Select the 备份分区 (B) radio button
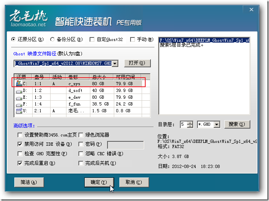Viewport: 269px width, 201px height. coord(52,39)
